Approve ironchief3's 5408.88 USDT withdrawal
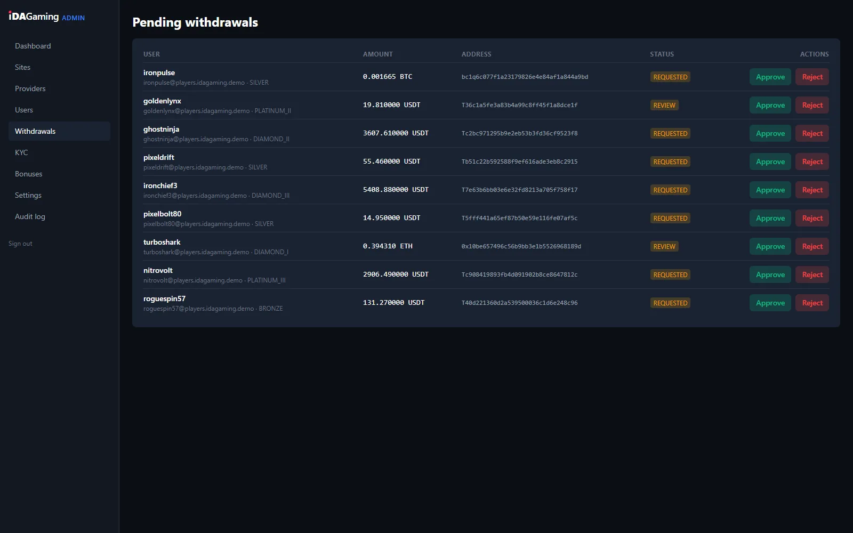The image size is (853, 533). pos(770,190)
